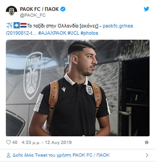The height and width of the screenshot is (162, 155).
Task: Open the player photo attached to the tweet
Action: point(78,88)
